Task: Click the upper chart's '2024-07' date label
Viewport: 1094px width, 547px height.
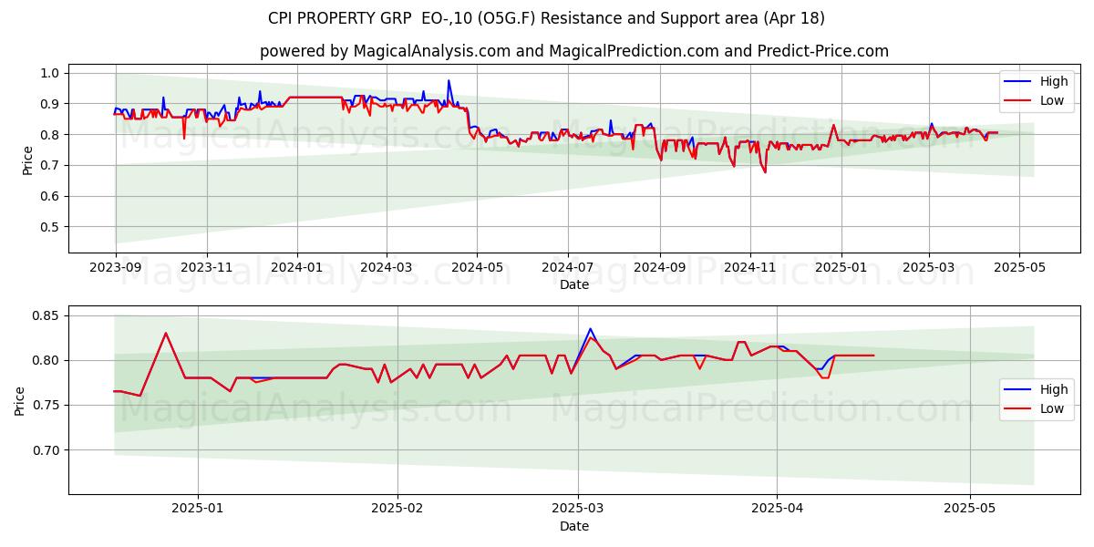Action: (x=569, y=268)
